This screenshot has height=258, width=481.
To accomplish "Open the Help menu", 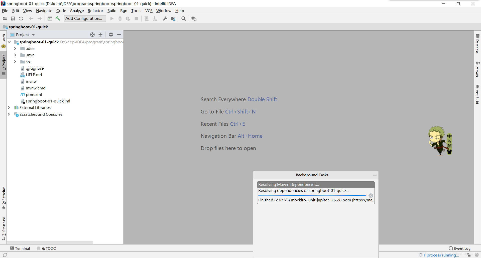I will (180, 11).
